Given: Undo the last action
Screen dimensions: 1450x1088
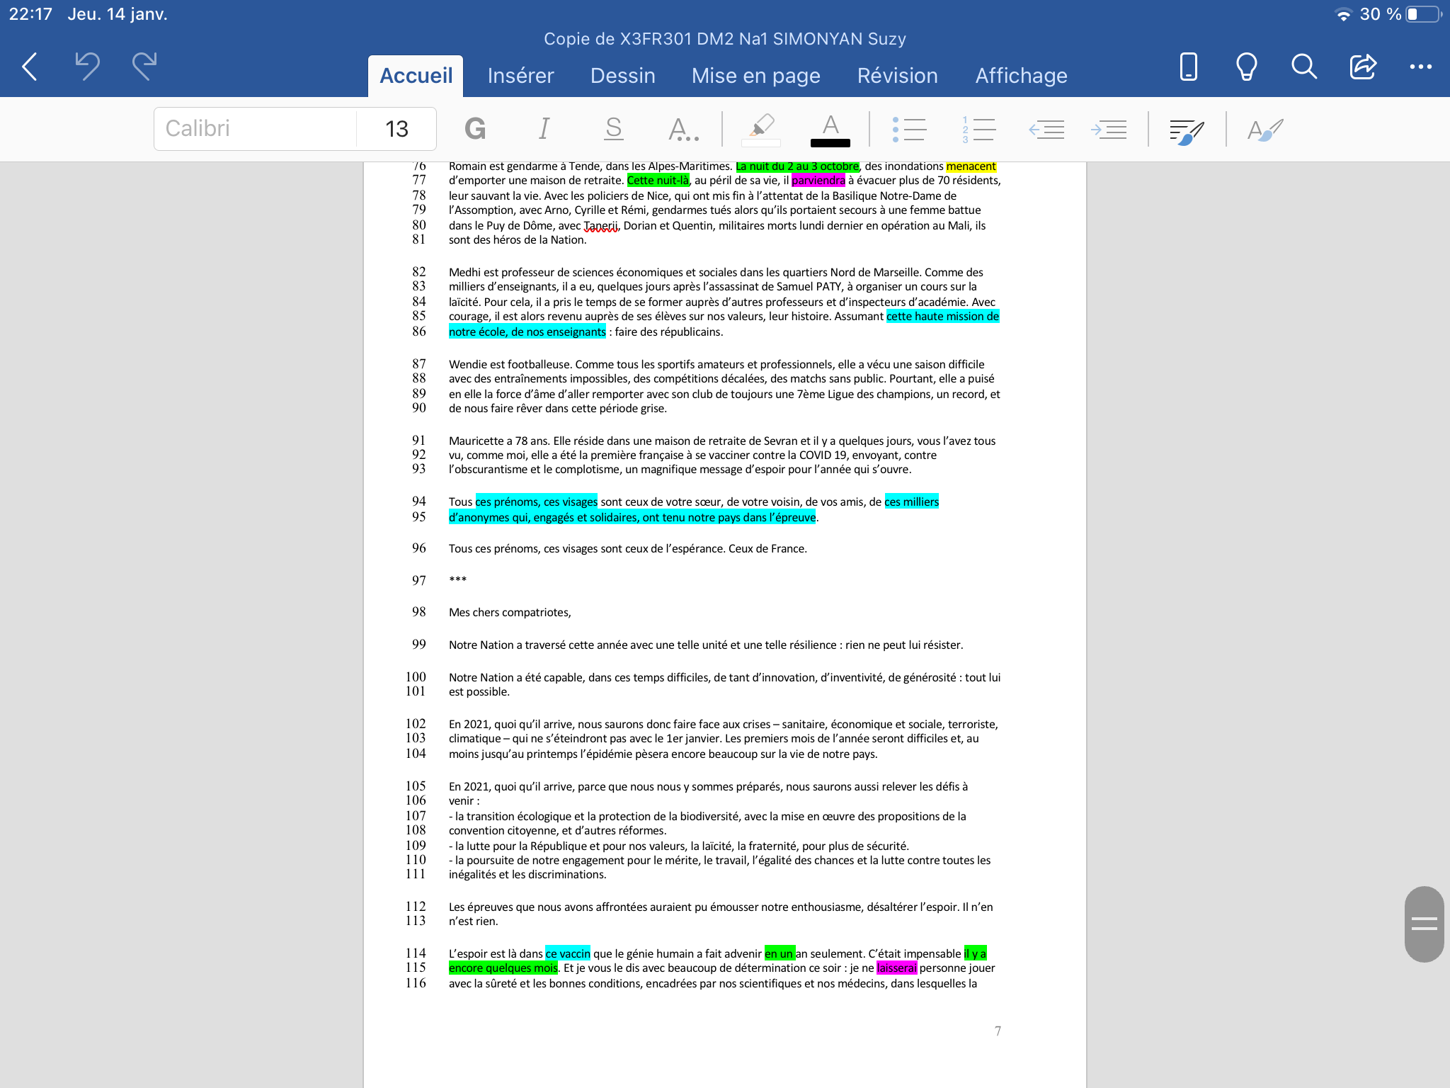Looking at the screenshot, I should point(87,67).
